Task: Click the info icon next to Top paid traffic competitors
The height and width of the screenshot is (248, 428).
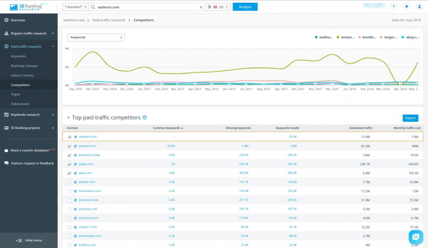Action: 145,118
